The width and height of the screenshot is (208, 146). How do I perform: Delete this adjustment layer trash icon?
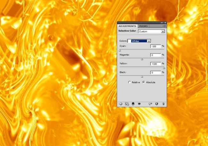tap(163, 104)
